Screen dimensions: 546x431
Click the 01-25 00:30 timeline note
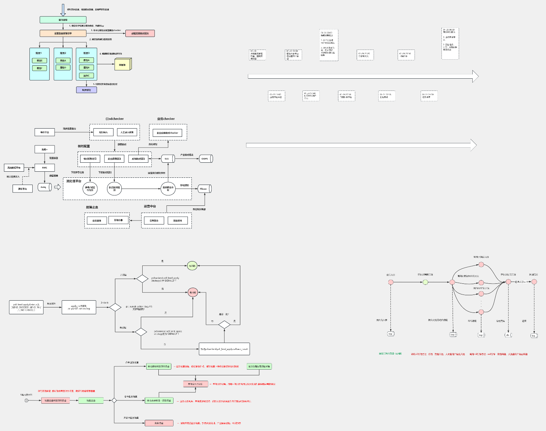click(x=450, y=44)
